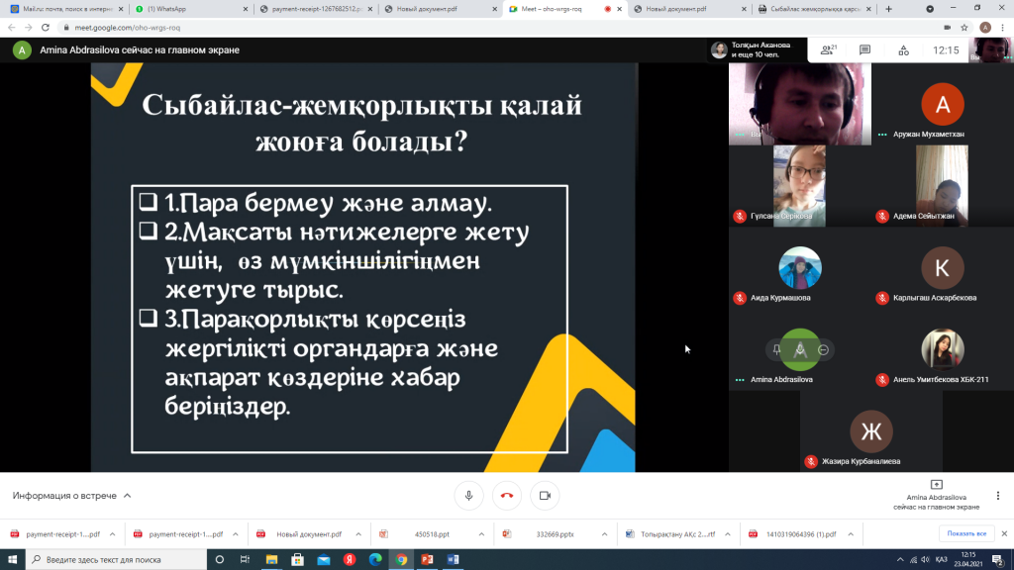The width and height of the screenshot is (1014, 570).
Task: Open the meeting chat panel
Action: (x=864, y=49)
